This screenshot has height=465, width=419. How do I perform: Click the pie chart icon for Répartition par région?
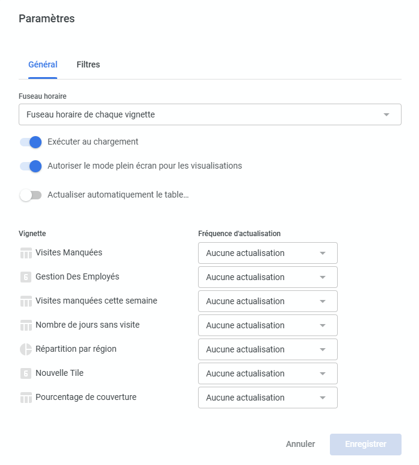[26, 349]
